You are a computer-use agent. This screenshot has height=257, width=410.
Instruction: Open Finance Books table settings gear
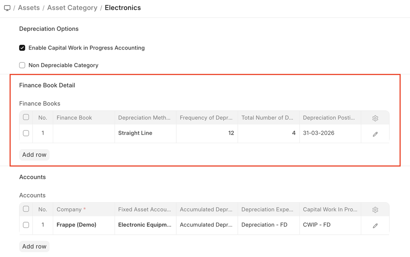(x=375, y=118)
